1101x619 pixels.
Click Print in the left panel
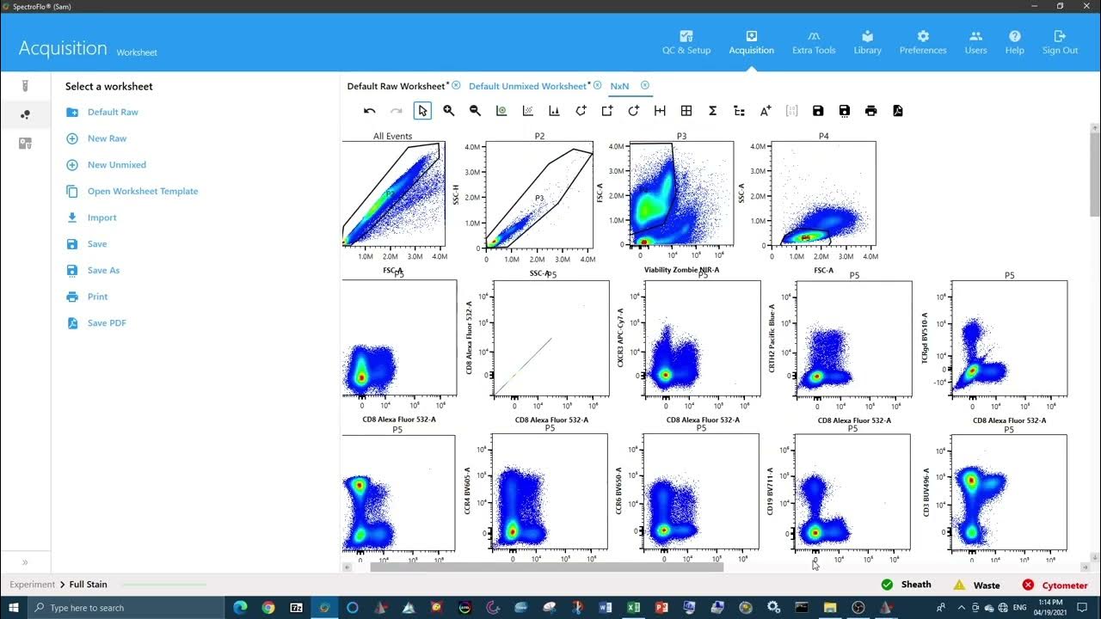[97, 297]
